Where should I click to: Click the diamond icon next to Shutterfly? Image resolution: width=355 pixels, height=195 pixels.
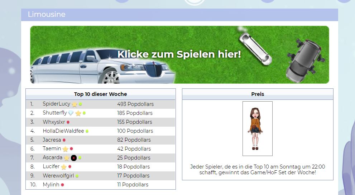pyautogui.click(x=71, y=113)
